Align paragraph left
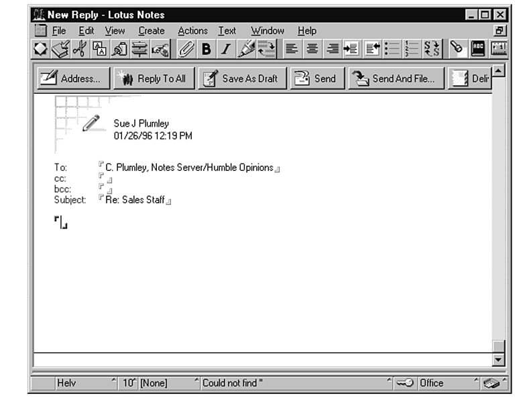The width and height of the screenshot is (531, 398). click(x=292, y=49)
